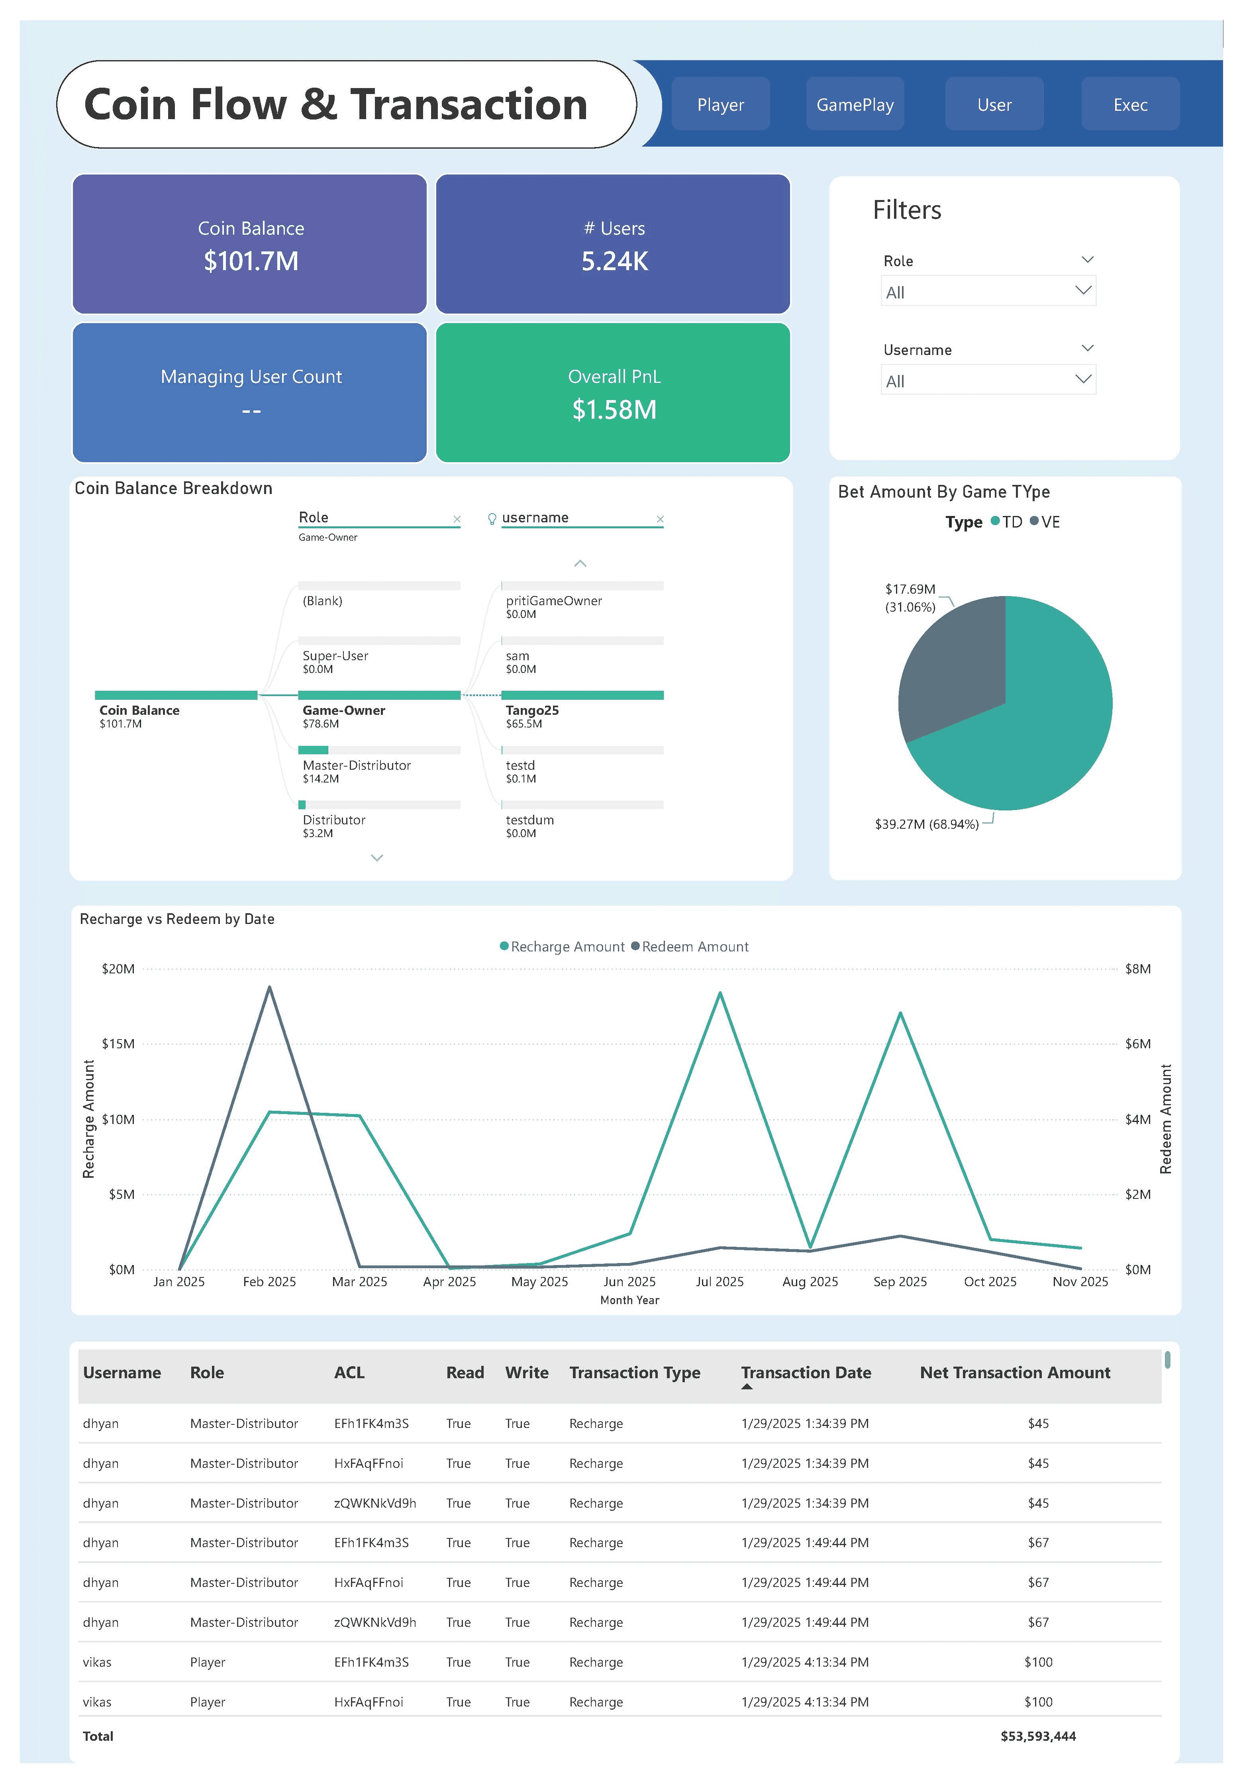This screenshot has height=1783, width=1243.
Task: Collapse the Role slicer header chevron
Action: click(x=1087, y=259)
